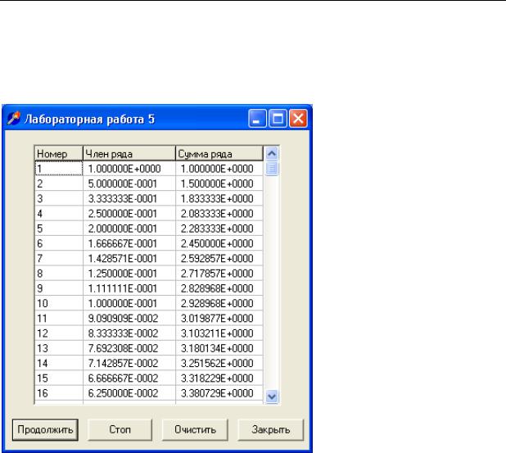Select the sum cell 3.251562E+0000
This screenshot has height=453, width=506.
click(x=219, y=363)
